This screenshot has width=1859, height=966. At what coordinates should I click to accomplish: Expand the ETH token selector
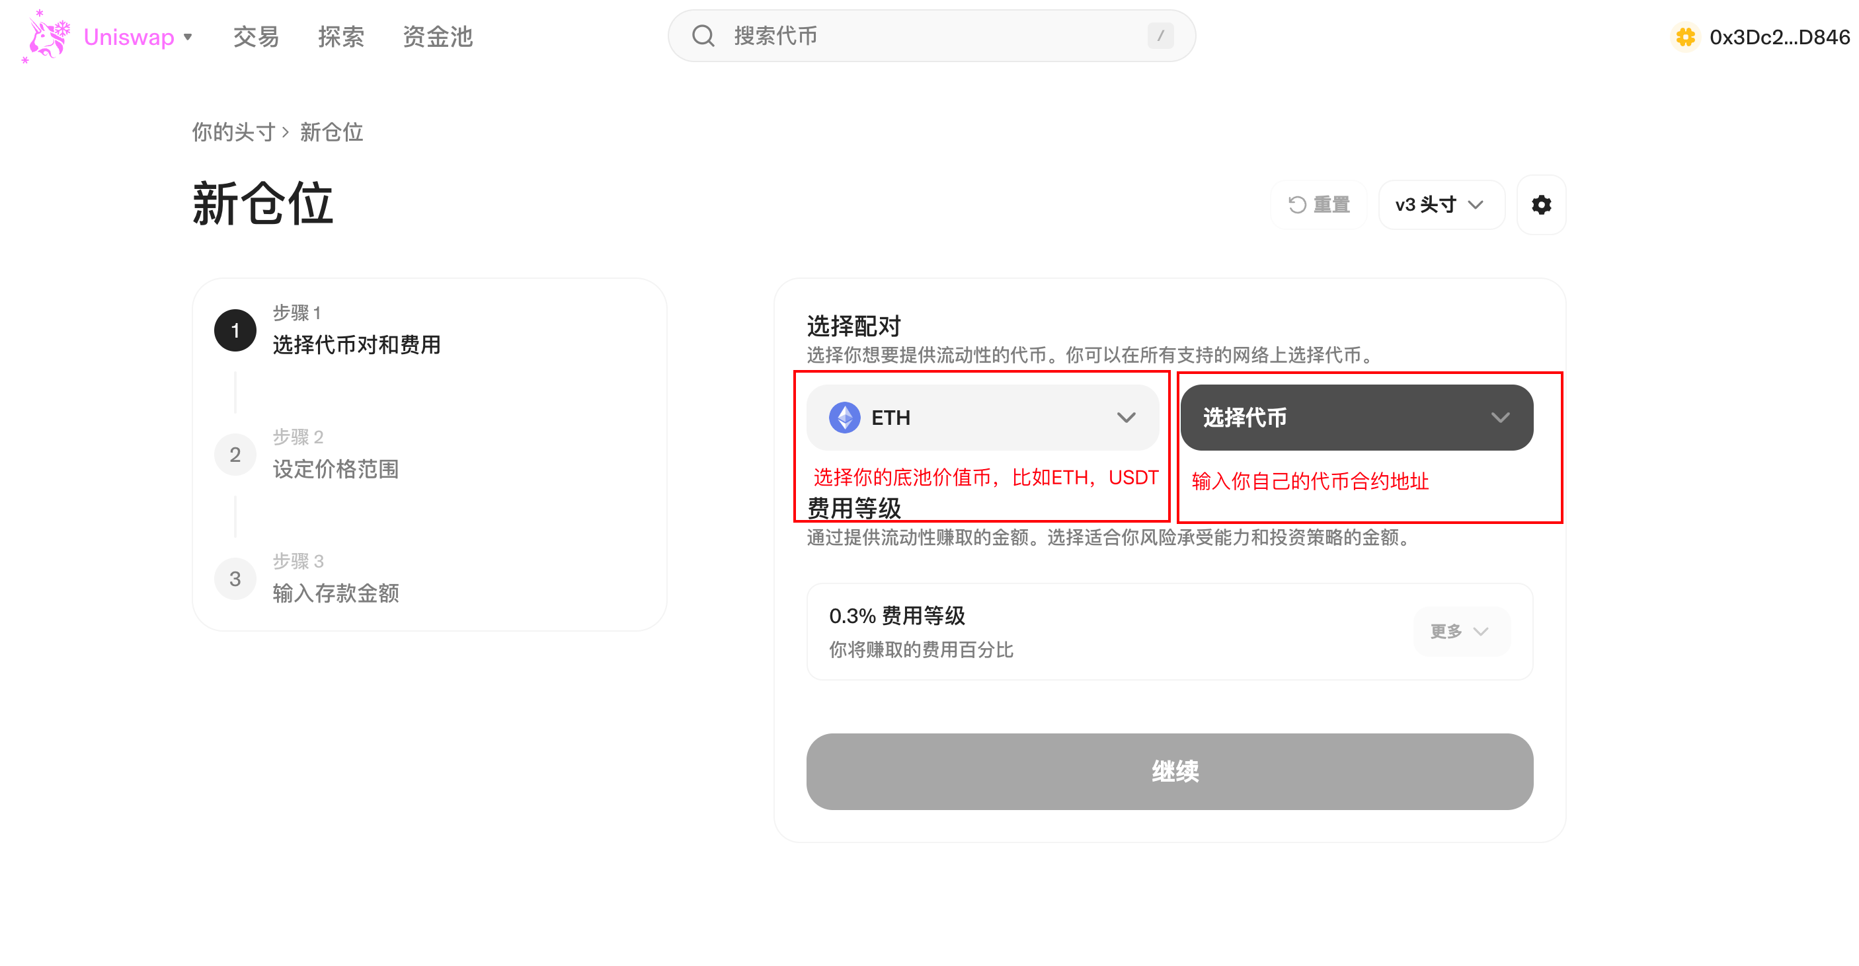coord(982,418)
